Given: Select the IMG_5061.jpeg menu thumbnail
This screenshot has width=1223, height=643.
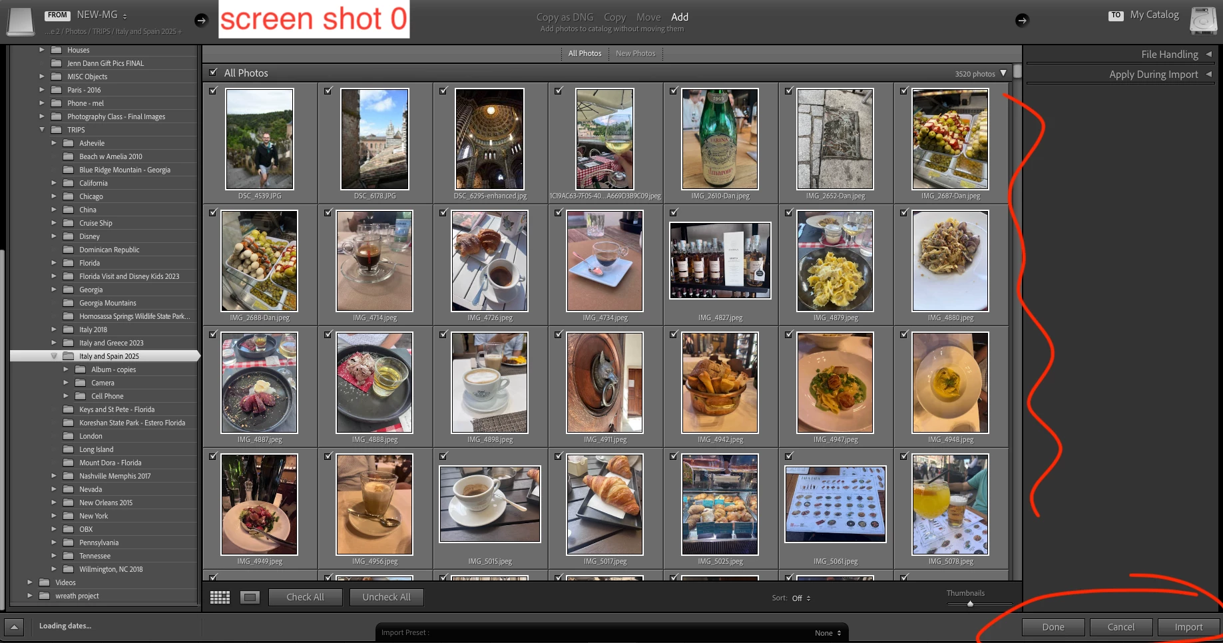Looking at the screenshot, I should 836,504.
